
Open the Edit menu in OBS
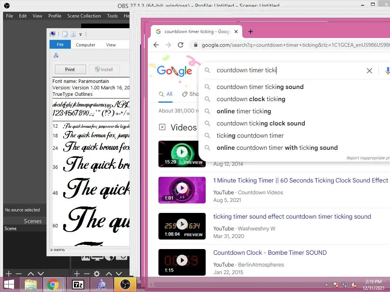22,16
